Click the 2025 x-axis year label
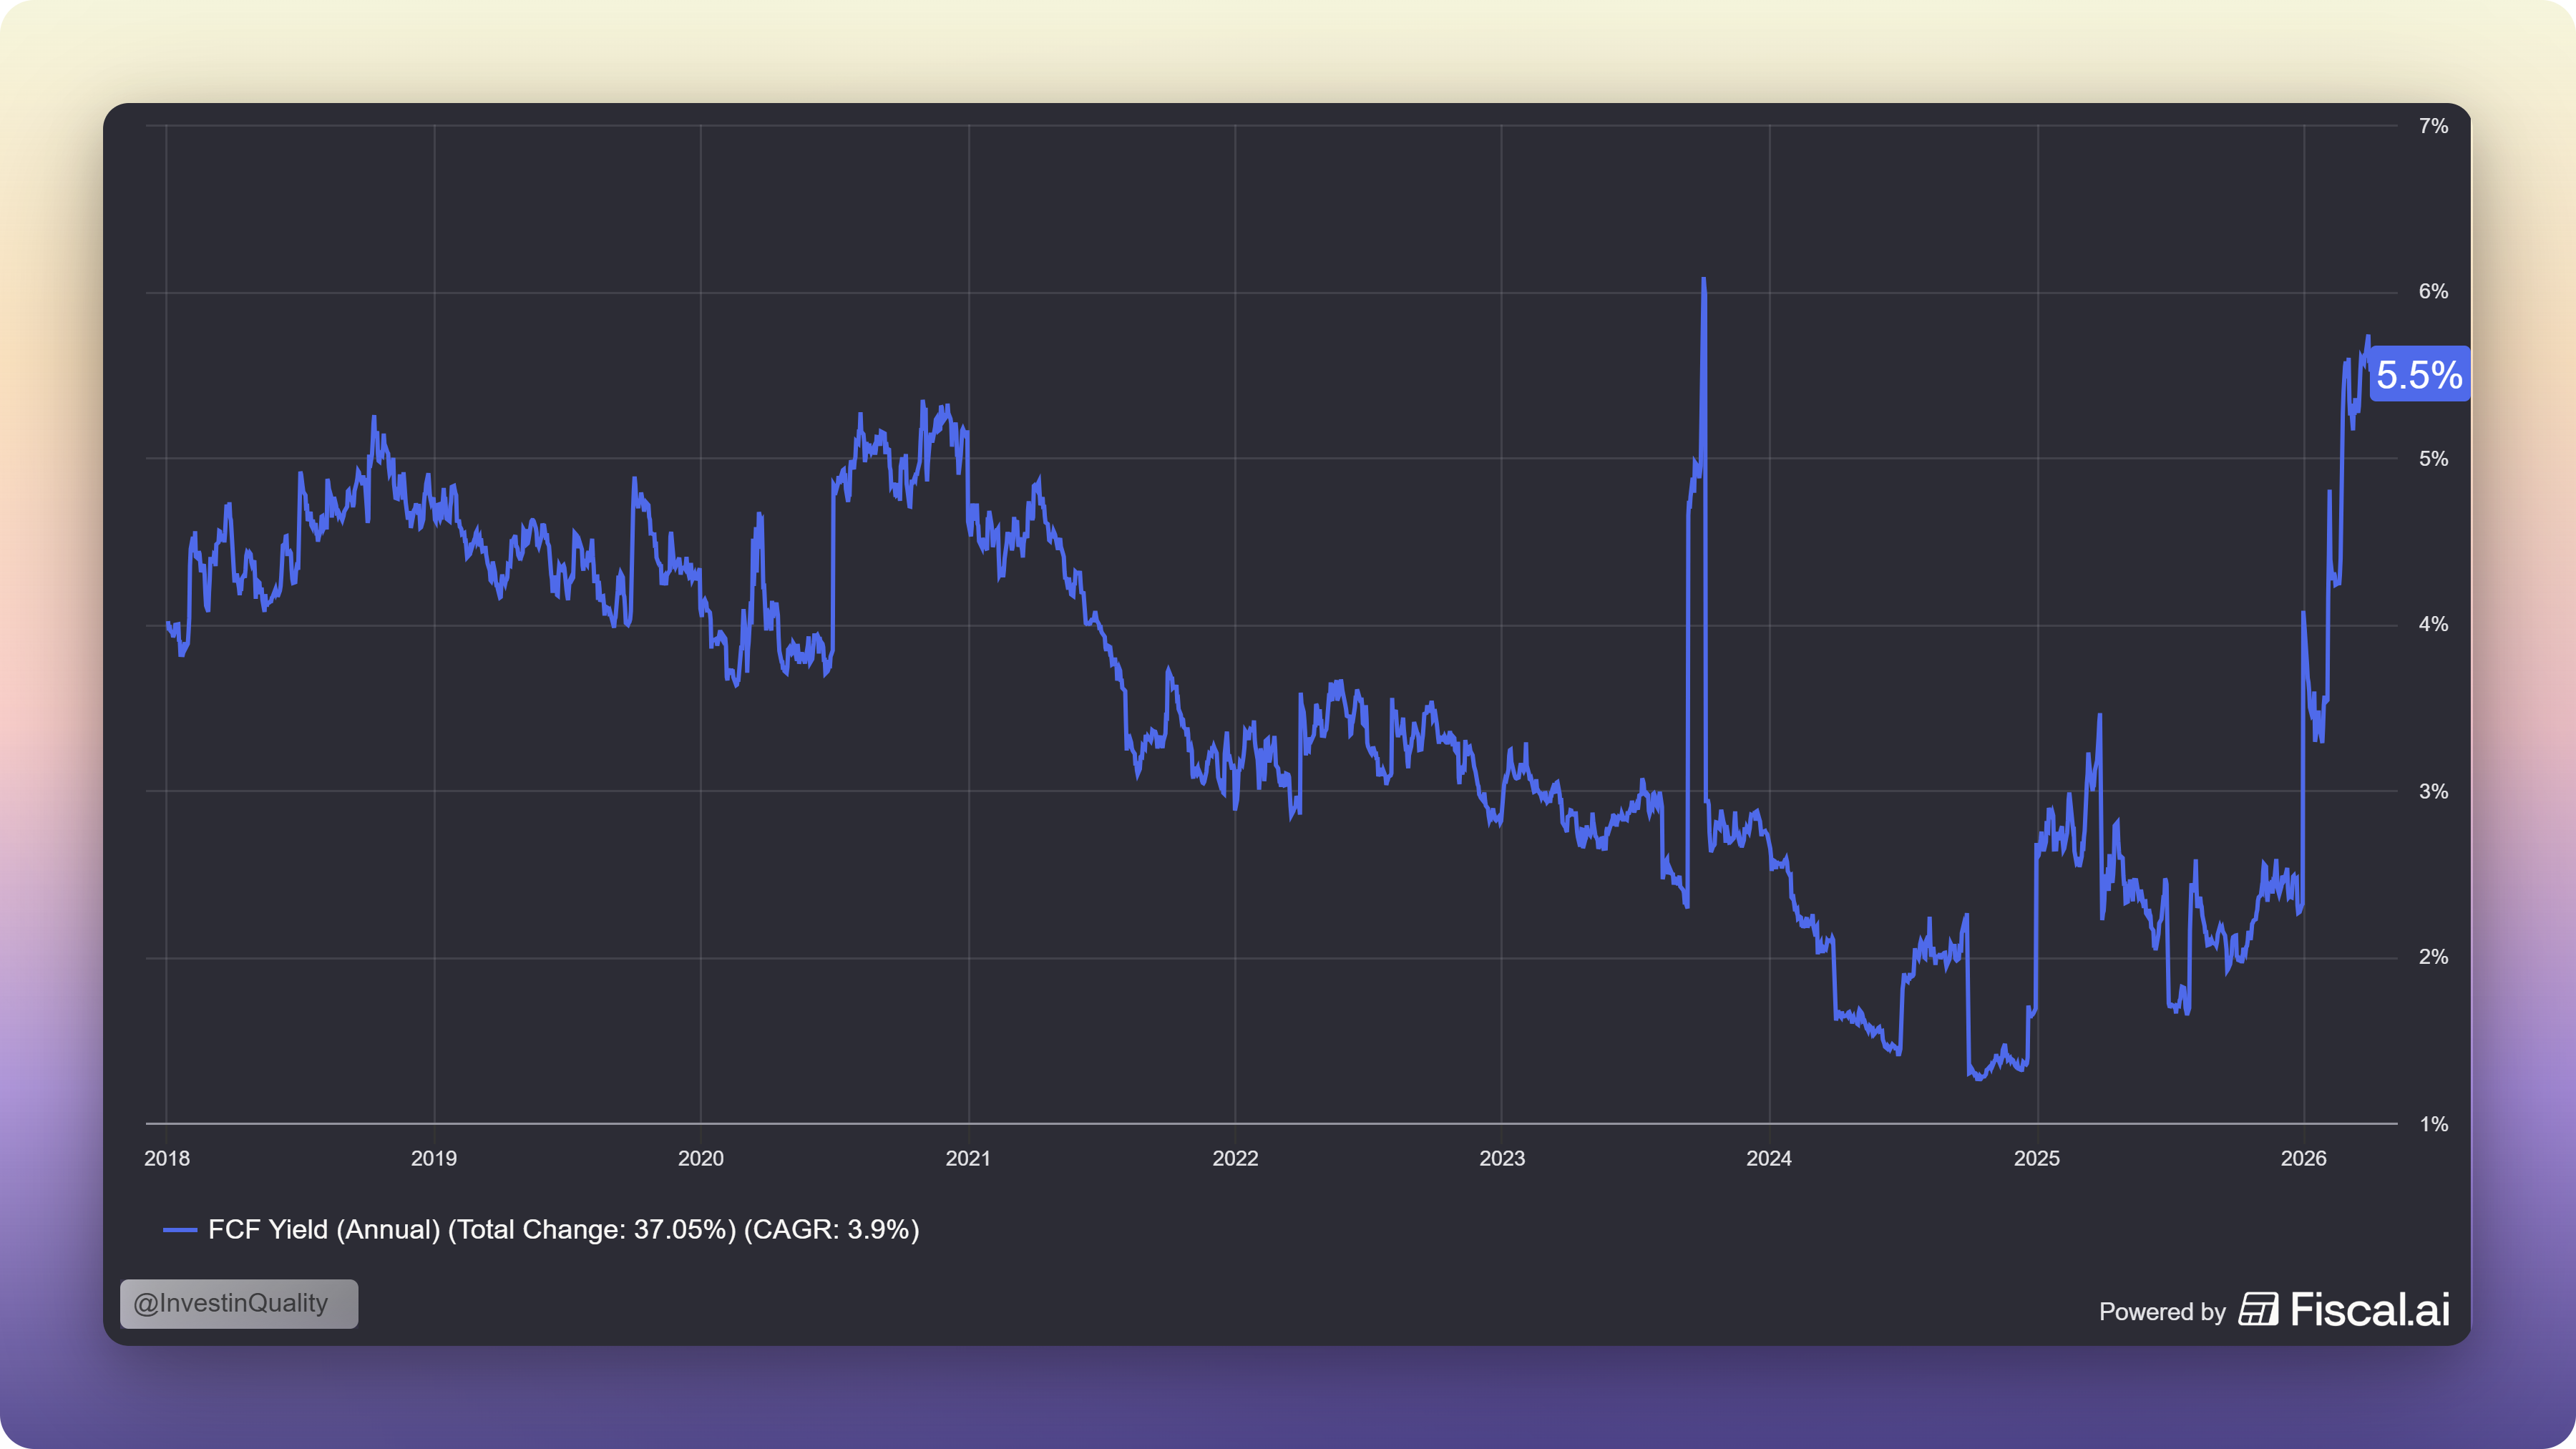2576x1449 pixels. [2037, 1158]
